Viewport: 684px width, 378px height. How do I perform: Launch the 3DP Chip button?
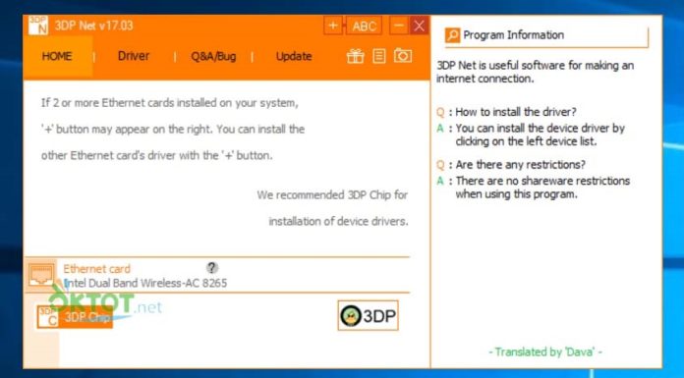[75, 316]
